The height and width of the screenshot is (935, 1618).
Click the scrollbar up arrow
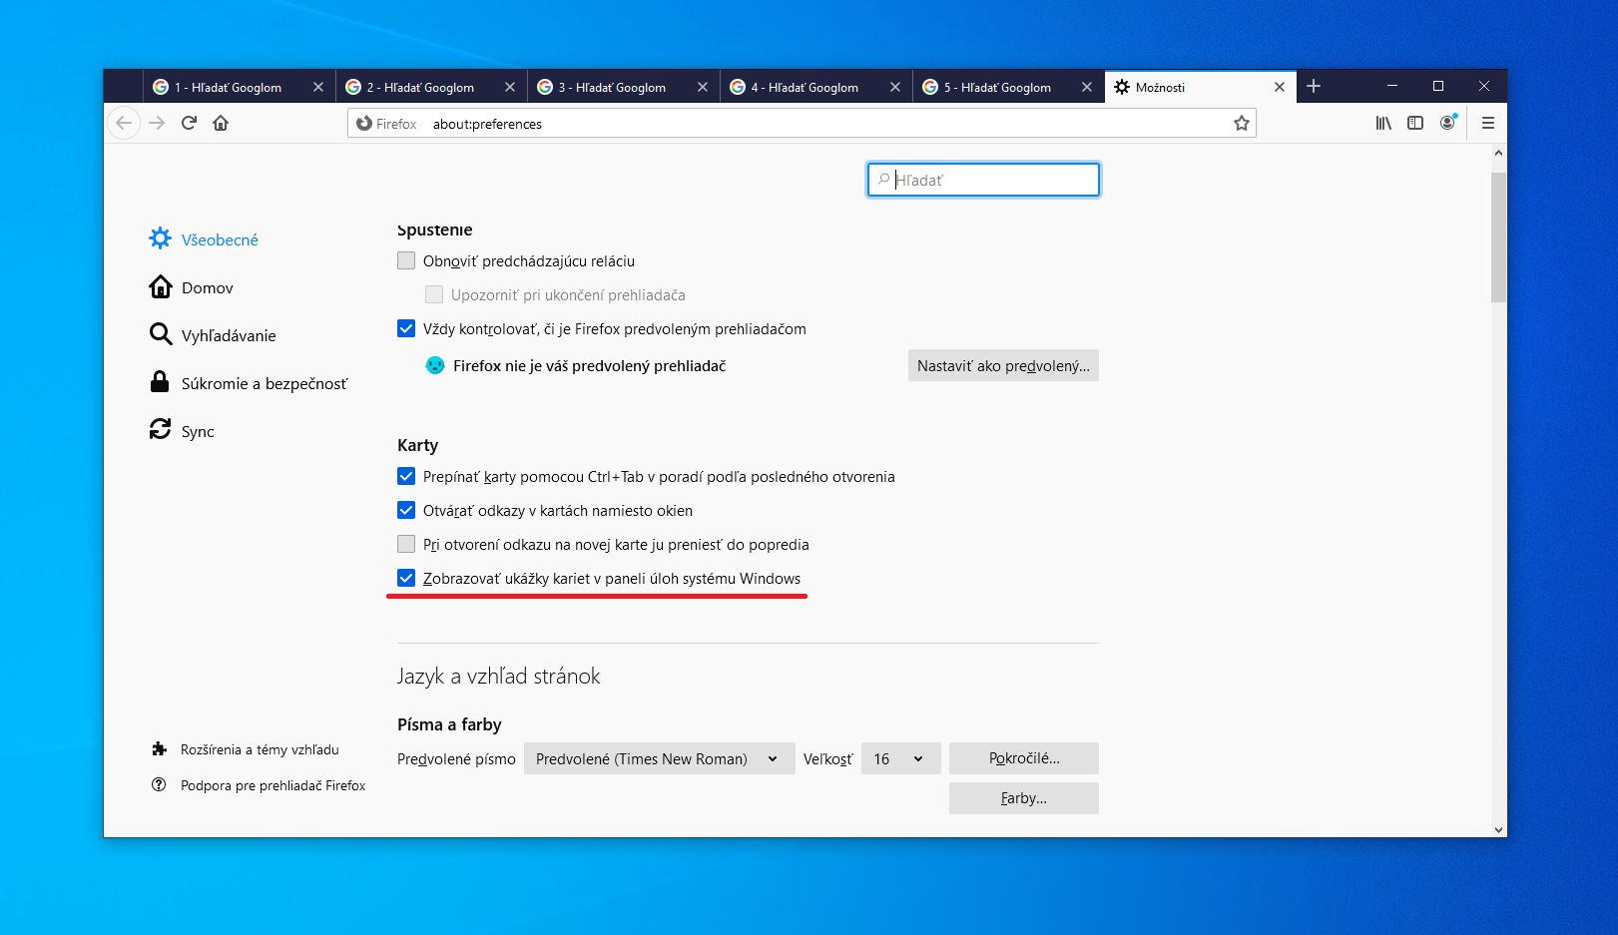(1498, 154)
